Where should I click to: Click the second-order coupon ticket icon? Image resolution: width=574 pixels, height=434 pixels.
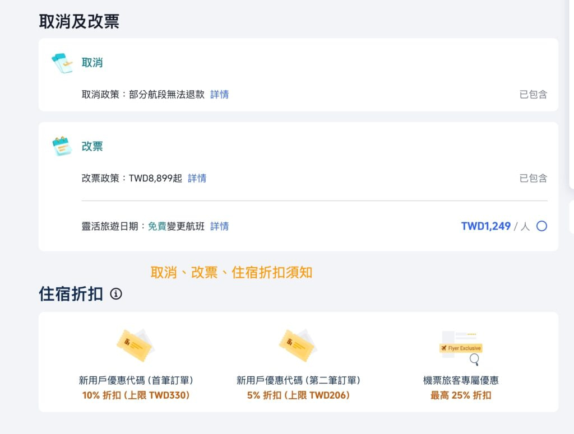click(298, 345)
